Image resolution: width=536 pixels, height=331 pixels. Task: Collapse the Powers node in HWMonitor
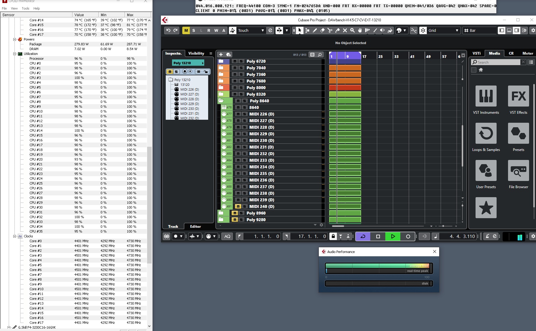click(x=14, y=39)
